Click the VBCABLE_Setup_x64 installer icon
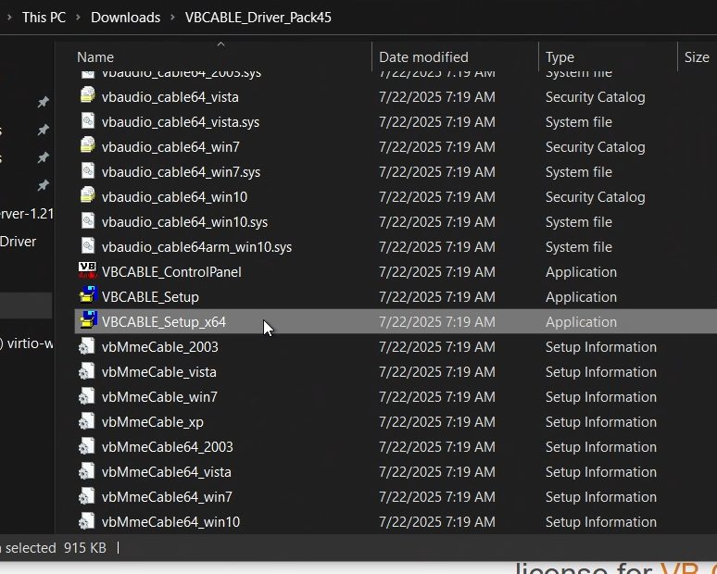 click(88, 320)
